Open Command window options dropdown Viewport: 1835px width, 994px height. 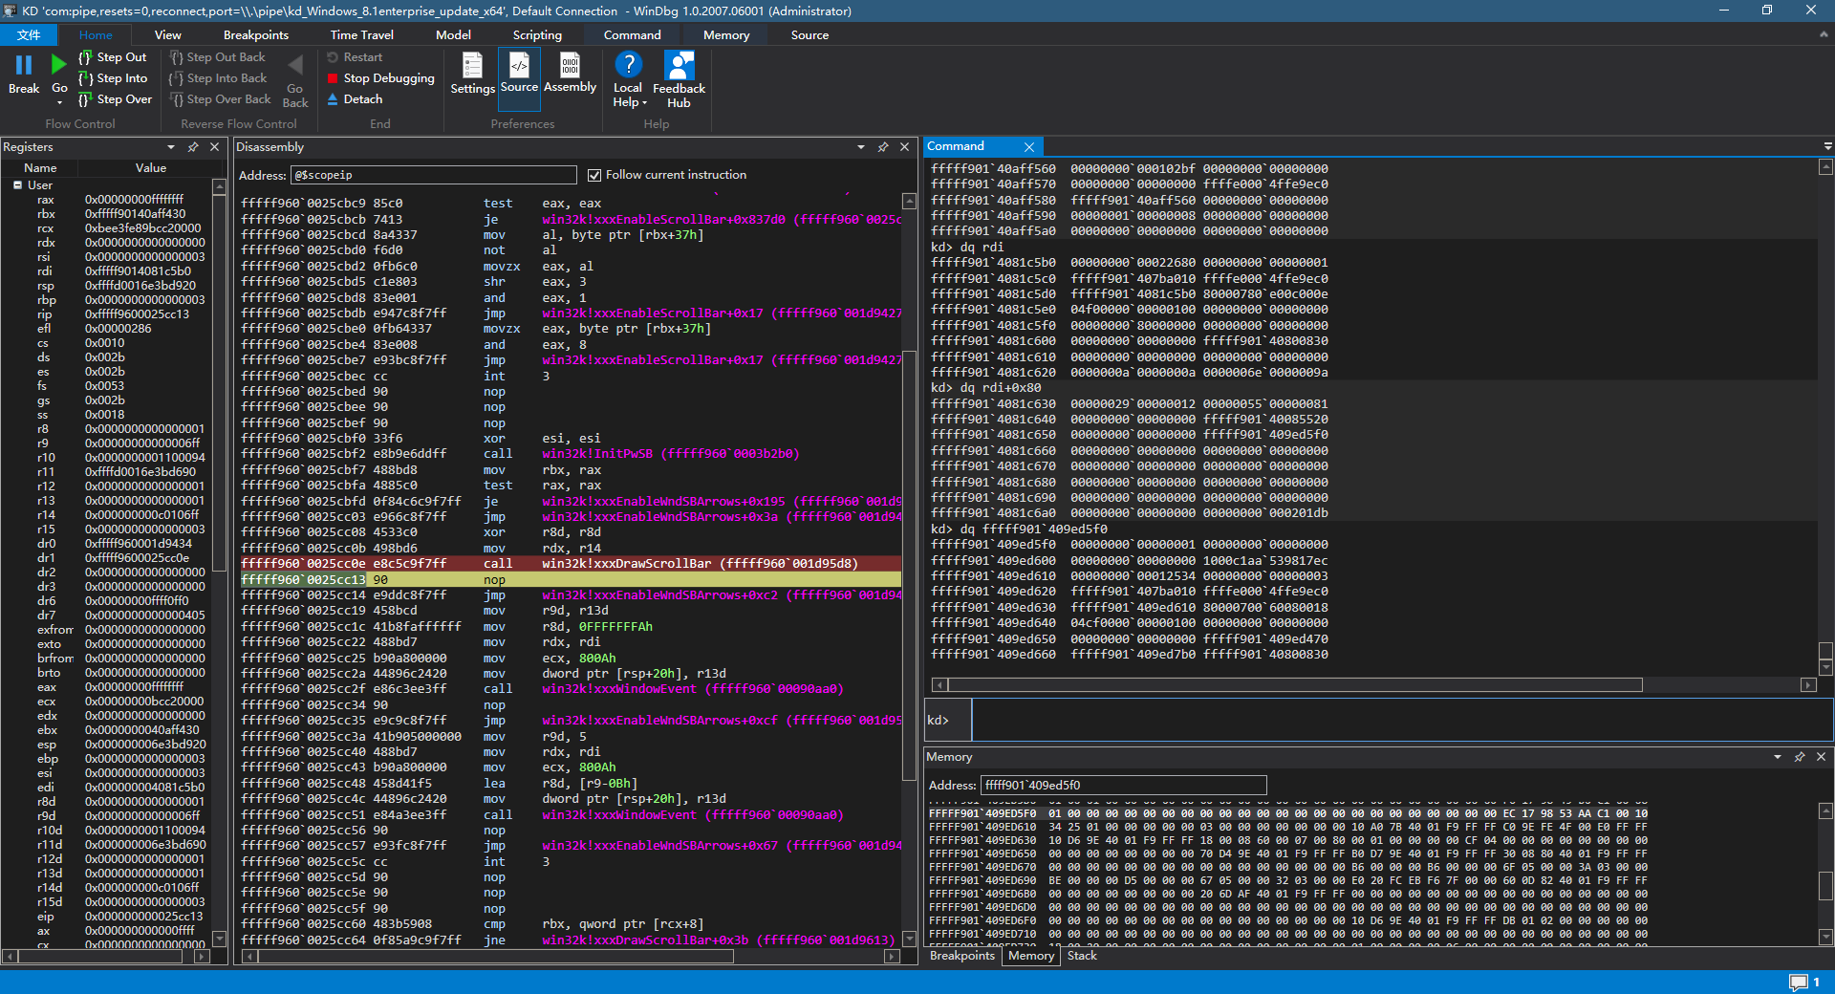pos(1827,146)
